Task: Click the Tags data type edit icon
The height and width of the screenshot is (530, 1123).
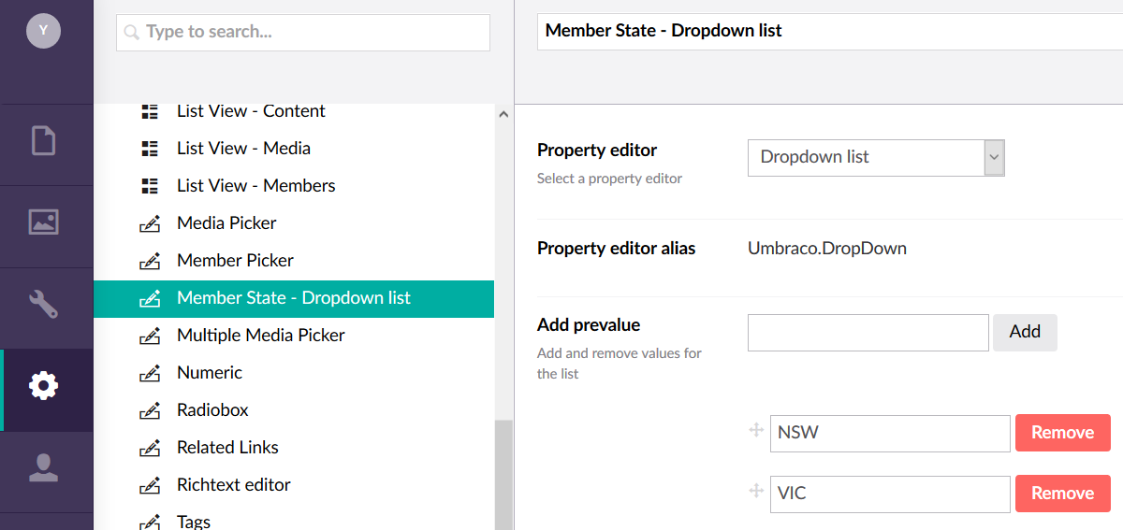Action: (150, 522)
